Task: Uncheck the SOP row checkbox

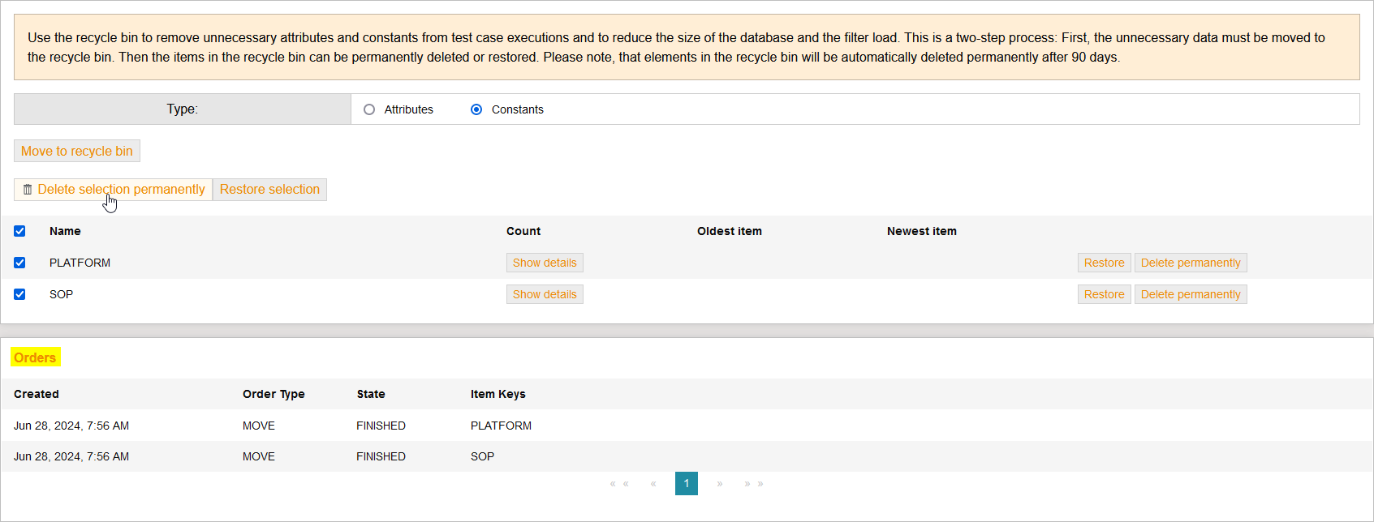Action: point(19,294)
